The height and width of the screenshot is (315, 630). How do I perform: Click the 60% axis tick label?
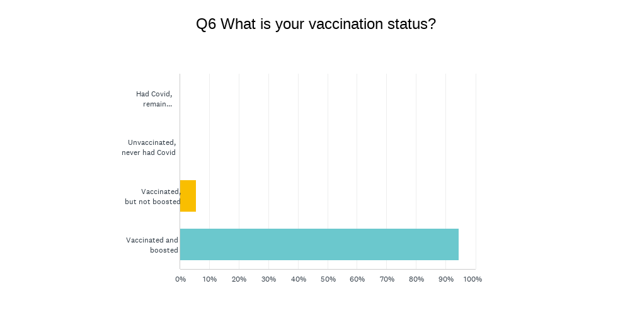click(357, 279)
